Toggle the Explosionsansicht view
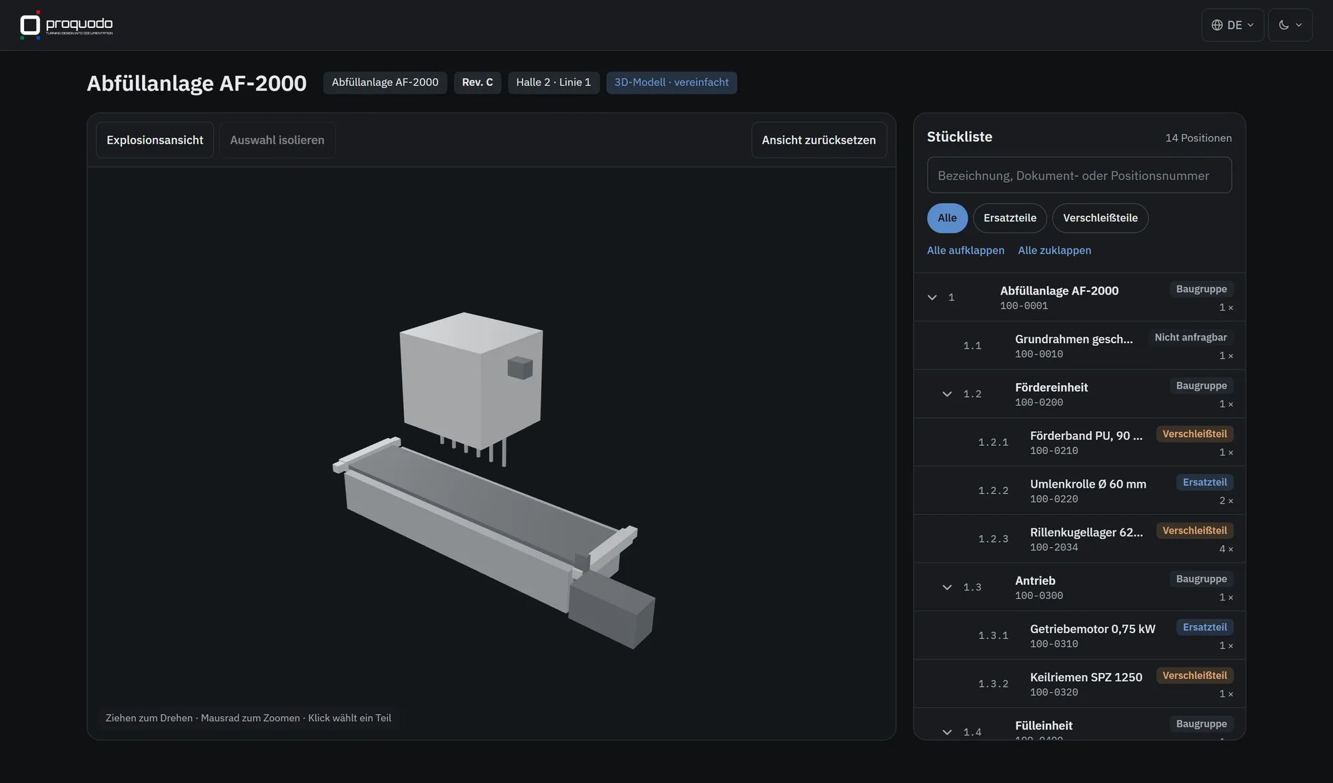The width and height of the screenshot is (1333, 783). coord(155,140)
